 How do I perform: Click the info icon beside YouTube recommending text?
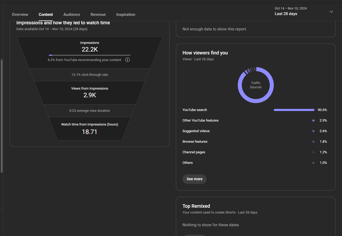[x=127, y=60]
